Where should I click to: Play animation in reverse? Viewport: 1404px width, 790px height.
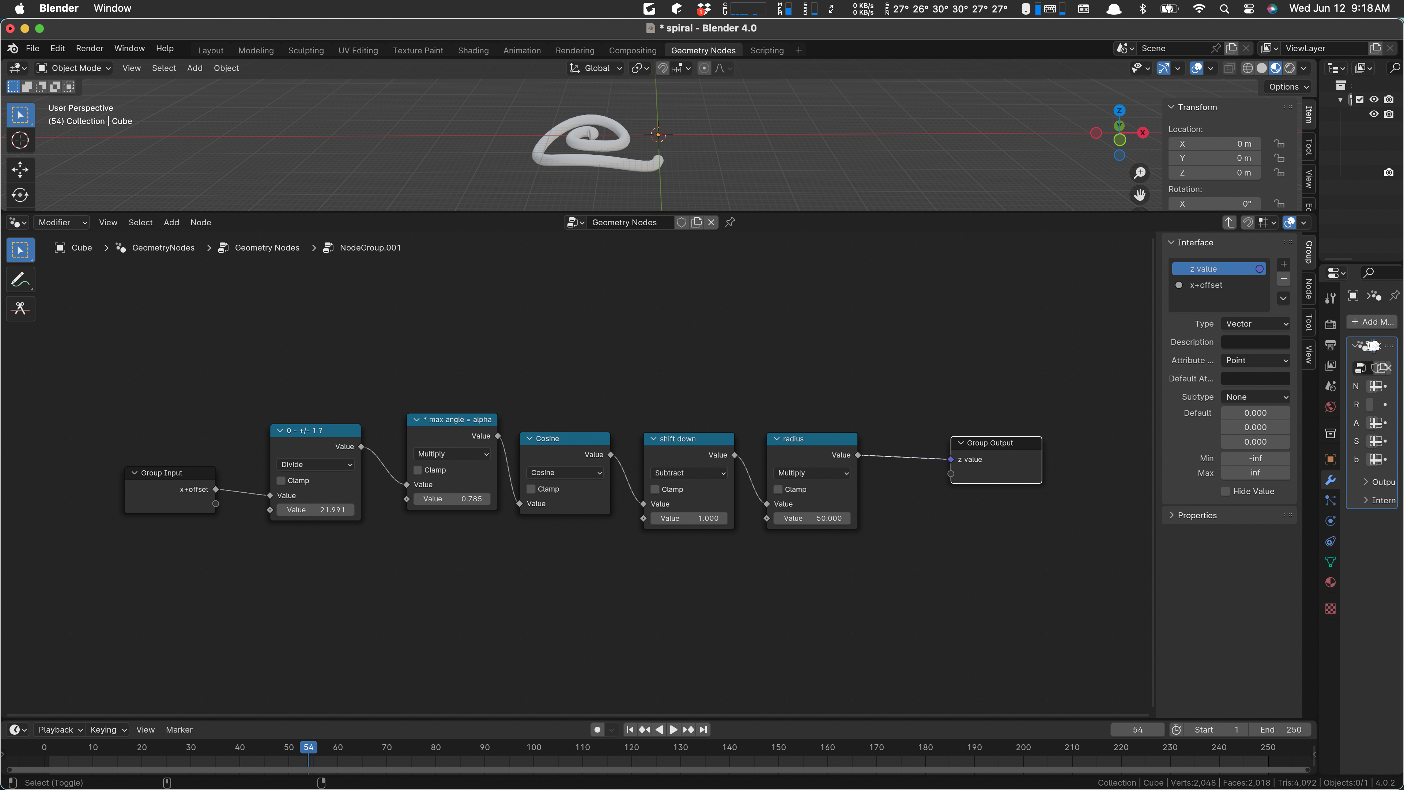pos(659,730)
